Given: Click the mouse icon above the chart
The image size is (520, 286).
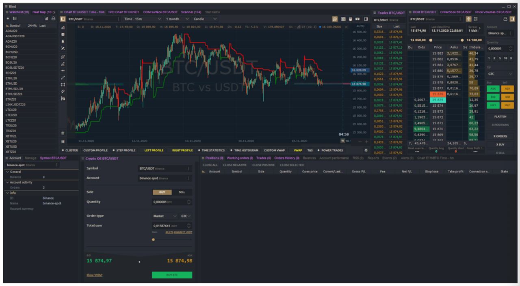Looking at the screenshot, I should [x=351, y=19].
